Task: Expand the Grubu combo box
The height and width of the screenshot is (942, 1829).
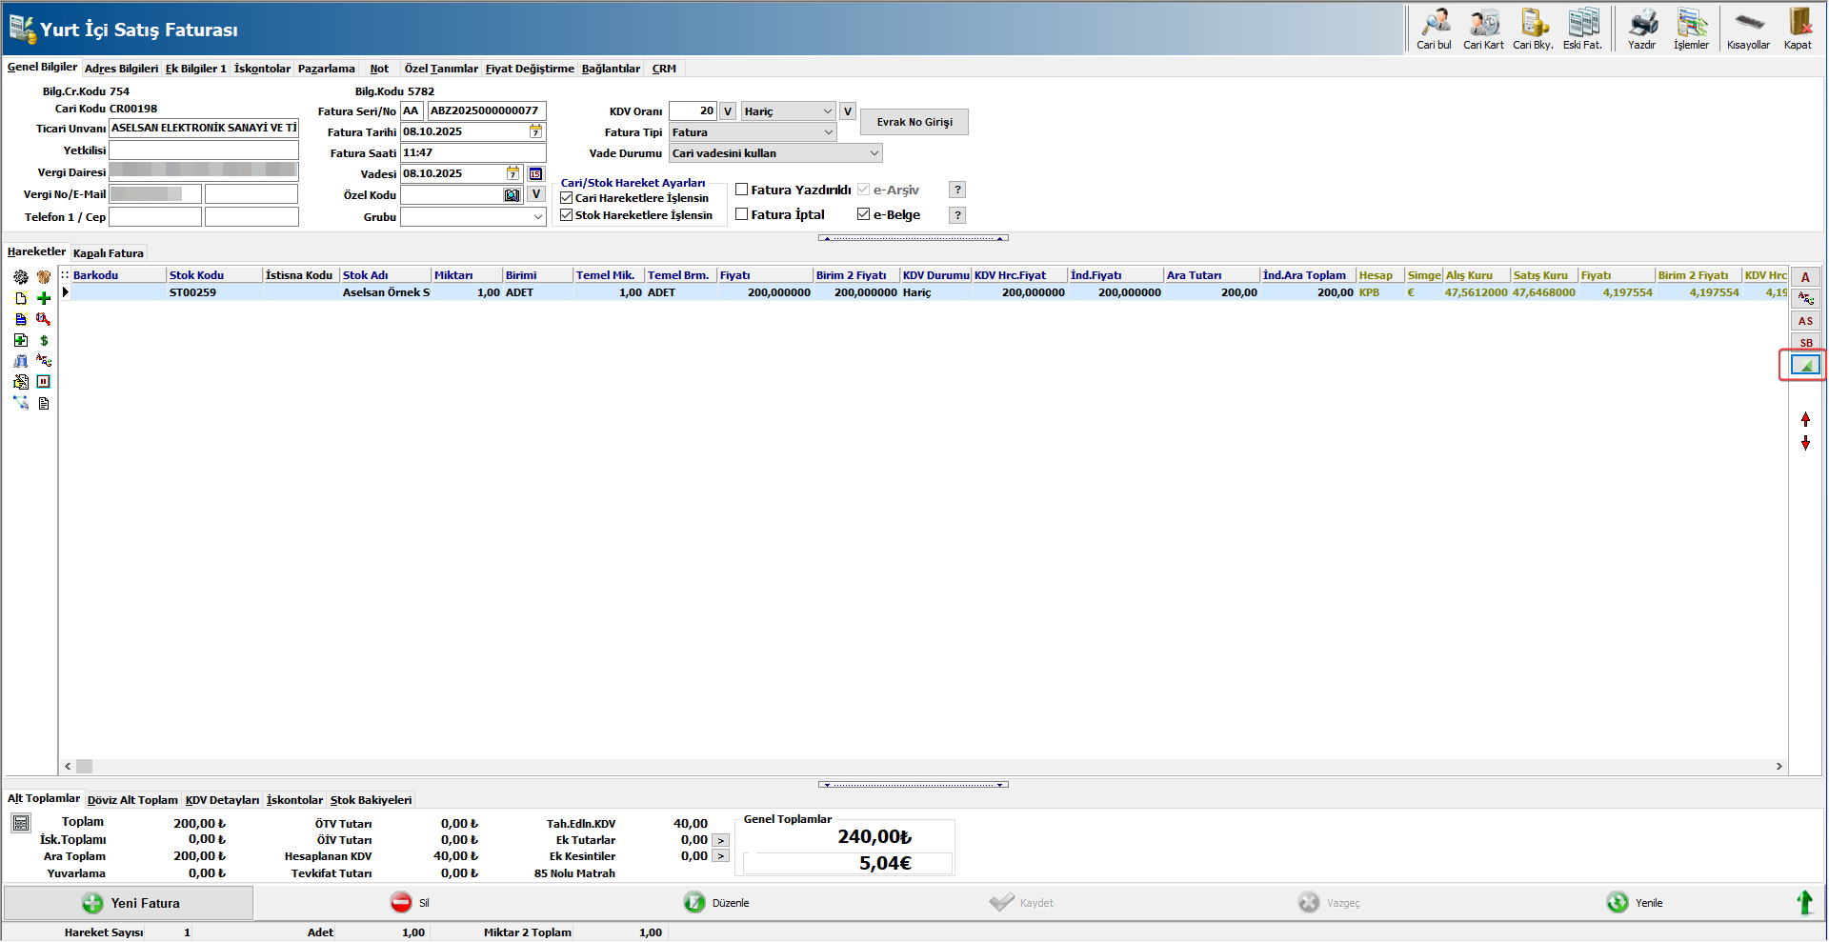Action: coord(537,217)
